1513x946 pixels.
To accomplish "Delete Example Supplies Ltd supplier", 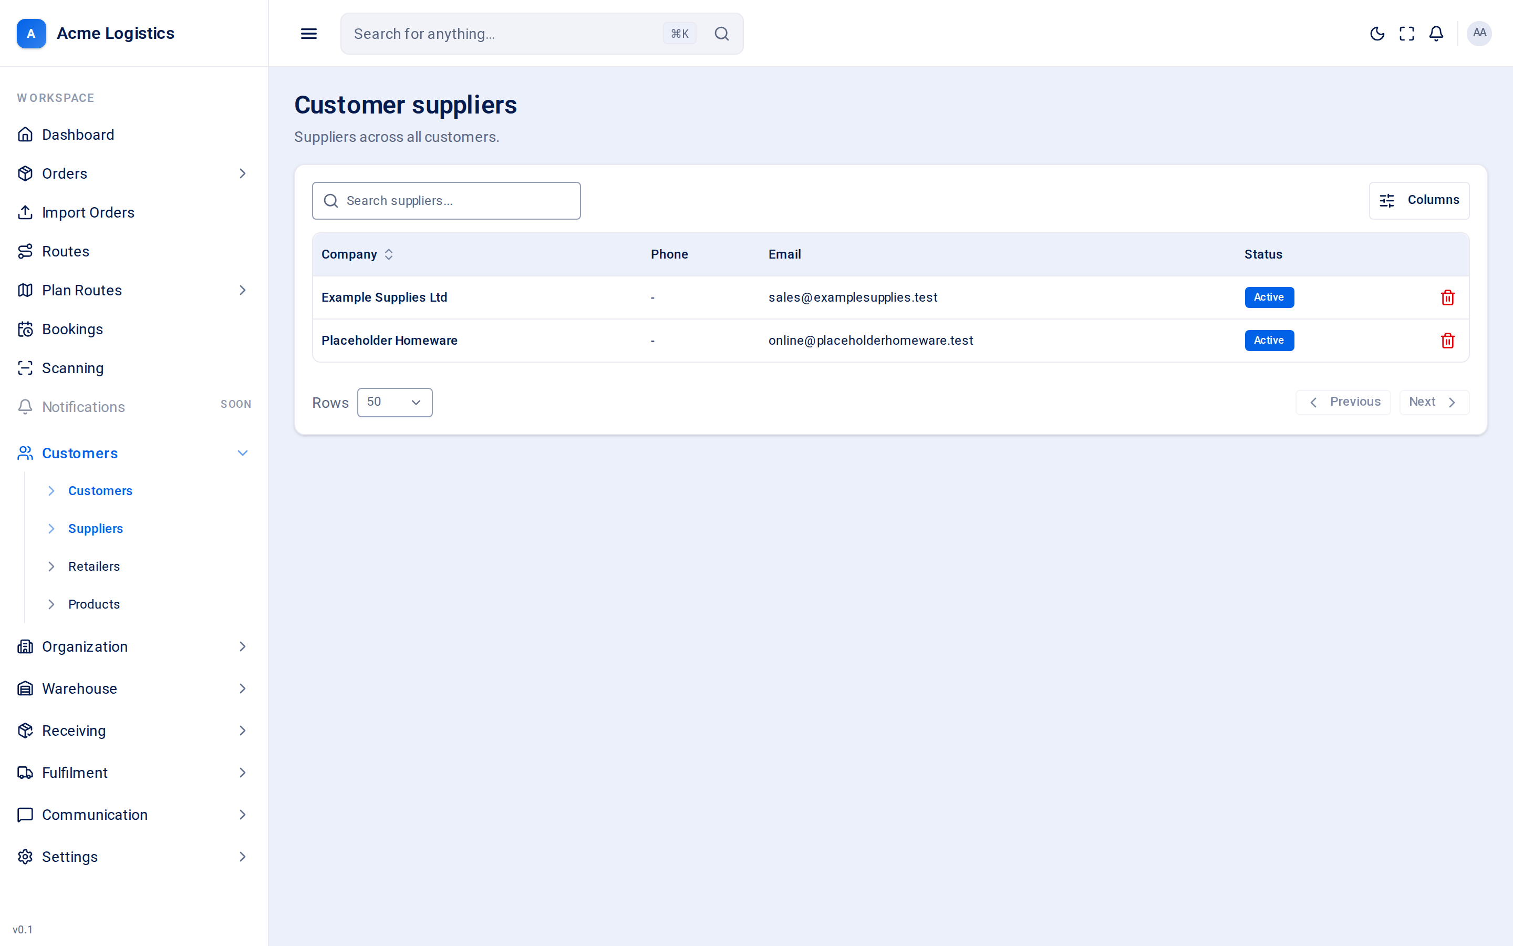I will tap(1447, 297).
